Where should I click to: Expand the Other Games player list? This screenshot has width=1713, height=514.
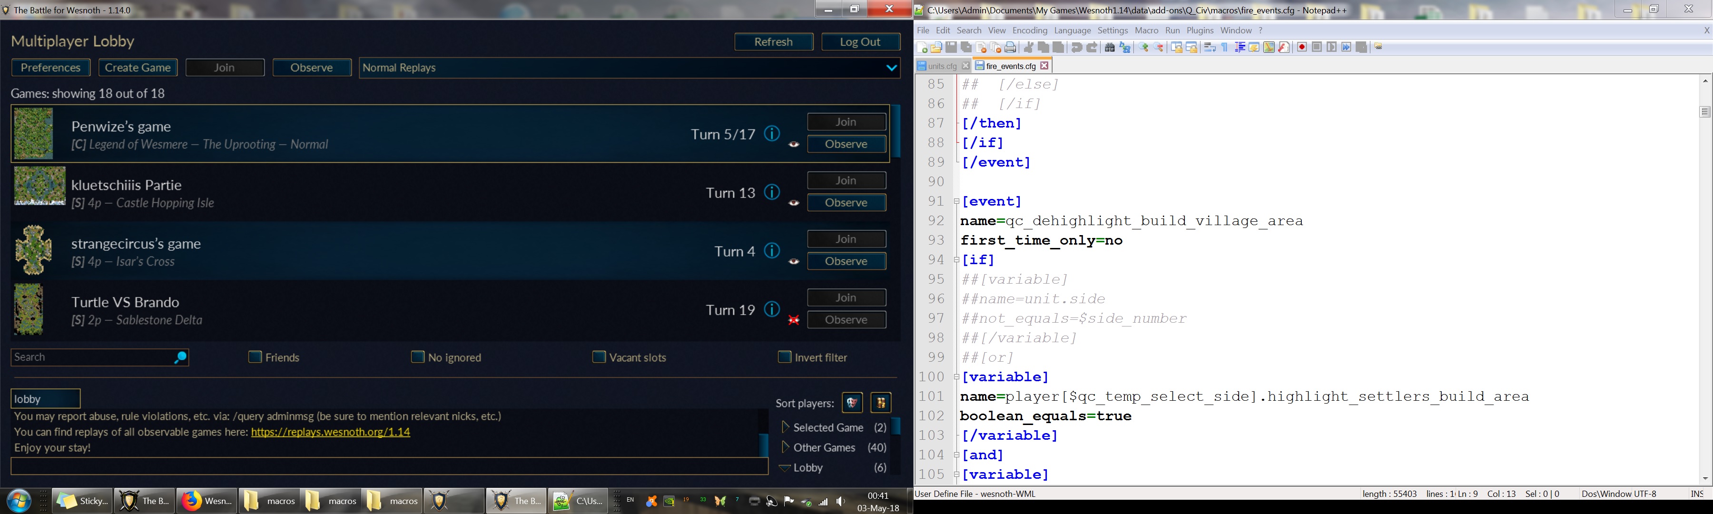pyautogui.click(x=785, y=447)
